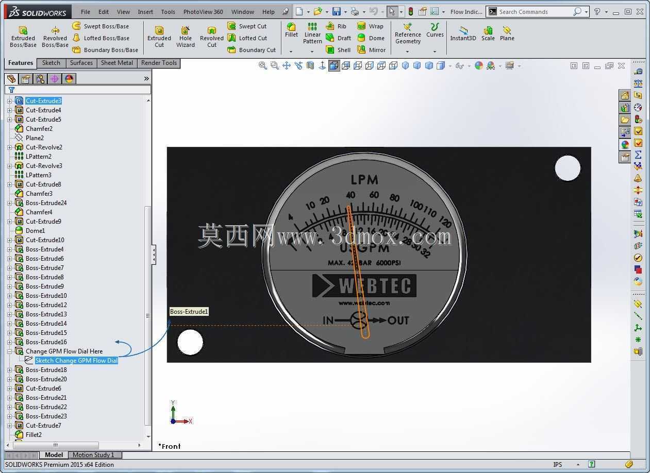
Task: Open Reference Geometry tools
Action: click(x=408, y=33)
